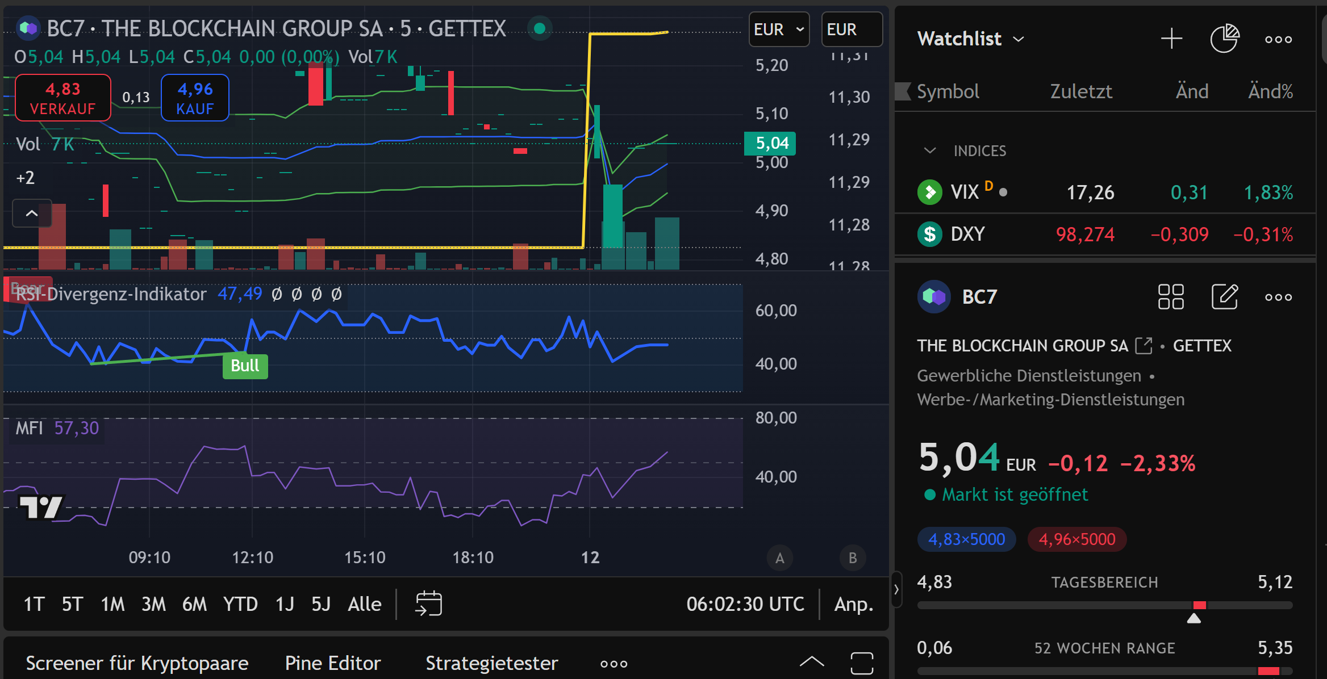The width and height of the screenshot is (1327, 679).
Task: Select the 5T time range
Action: point(72,604)
